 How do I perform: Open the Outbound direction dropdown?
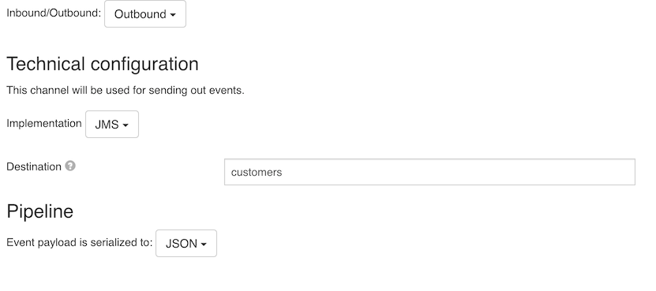point(145,13)
